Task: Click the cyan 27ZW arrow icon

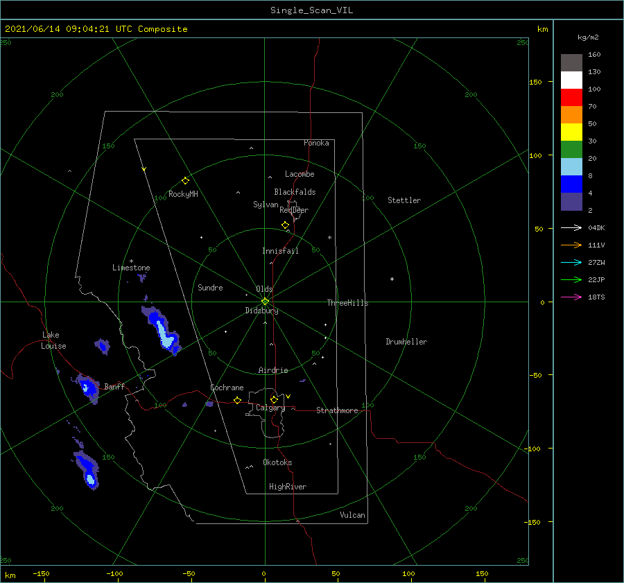Action: pyautogui.click(x=571, y=262)
